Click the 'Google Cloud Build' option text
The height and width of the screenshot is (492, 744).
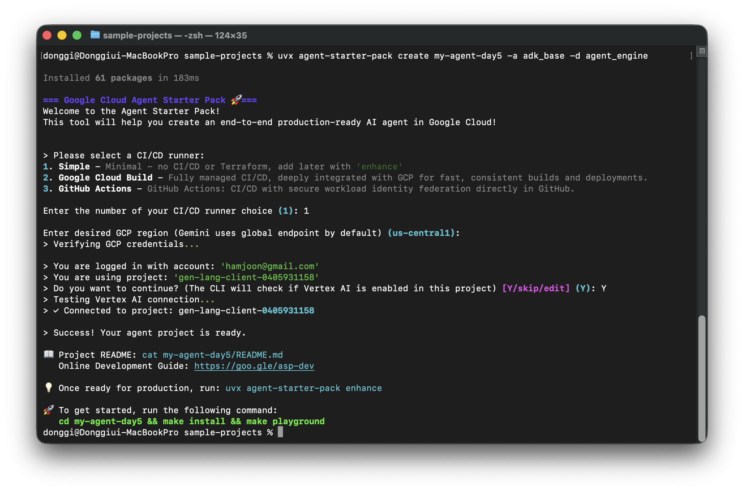(105, 178)
